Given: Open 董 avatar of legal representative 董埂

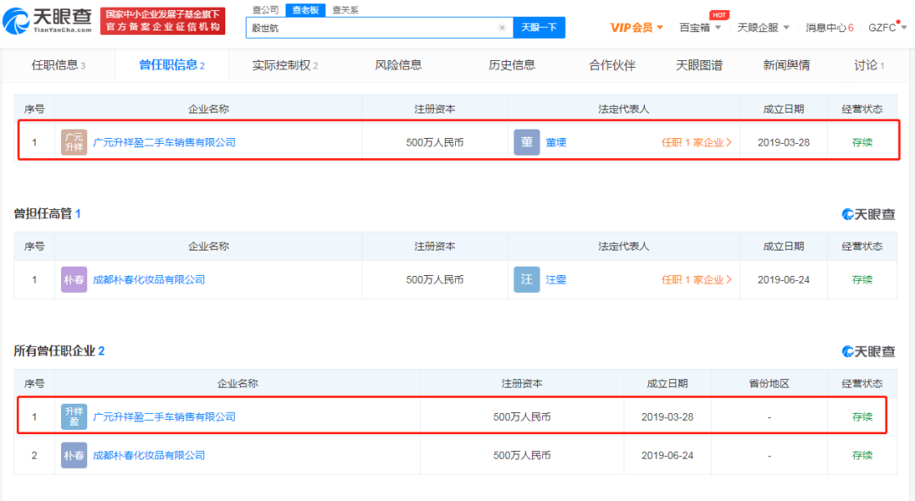Looking at the screenshot, I should point(526,142).
